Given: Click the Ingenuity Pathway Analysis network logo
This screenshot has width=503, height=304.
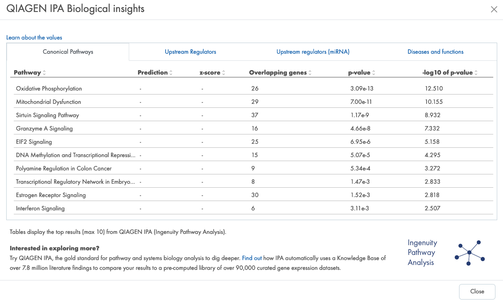Looking at the screenshot, I should (x=470, y=253).
